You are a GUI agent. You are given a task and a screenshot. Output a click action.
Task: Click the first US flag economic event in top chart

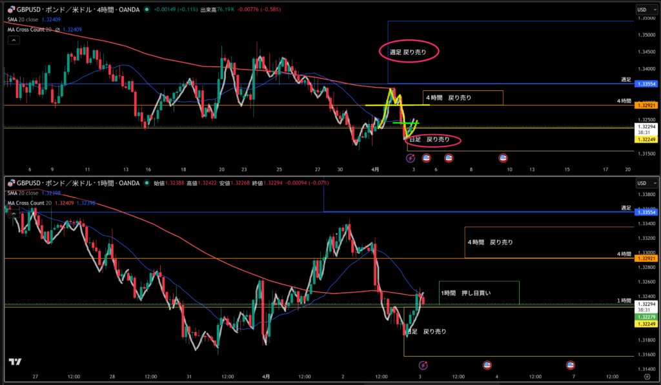(426, 157)
